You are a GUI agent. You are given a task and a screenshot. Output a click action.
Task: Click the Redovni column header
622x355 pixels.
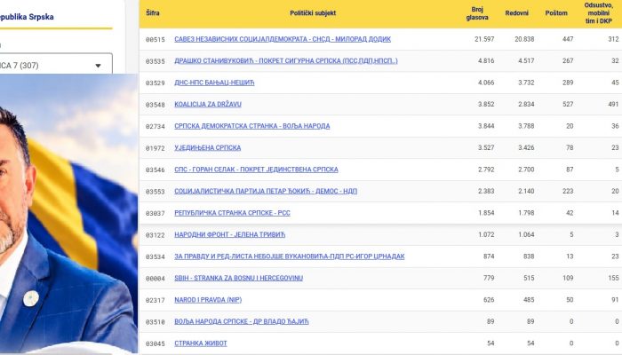(x=517, y=13)
